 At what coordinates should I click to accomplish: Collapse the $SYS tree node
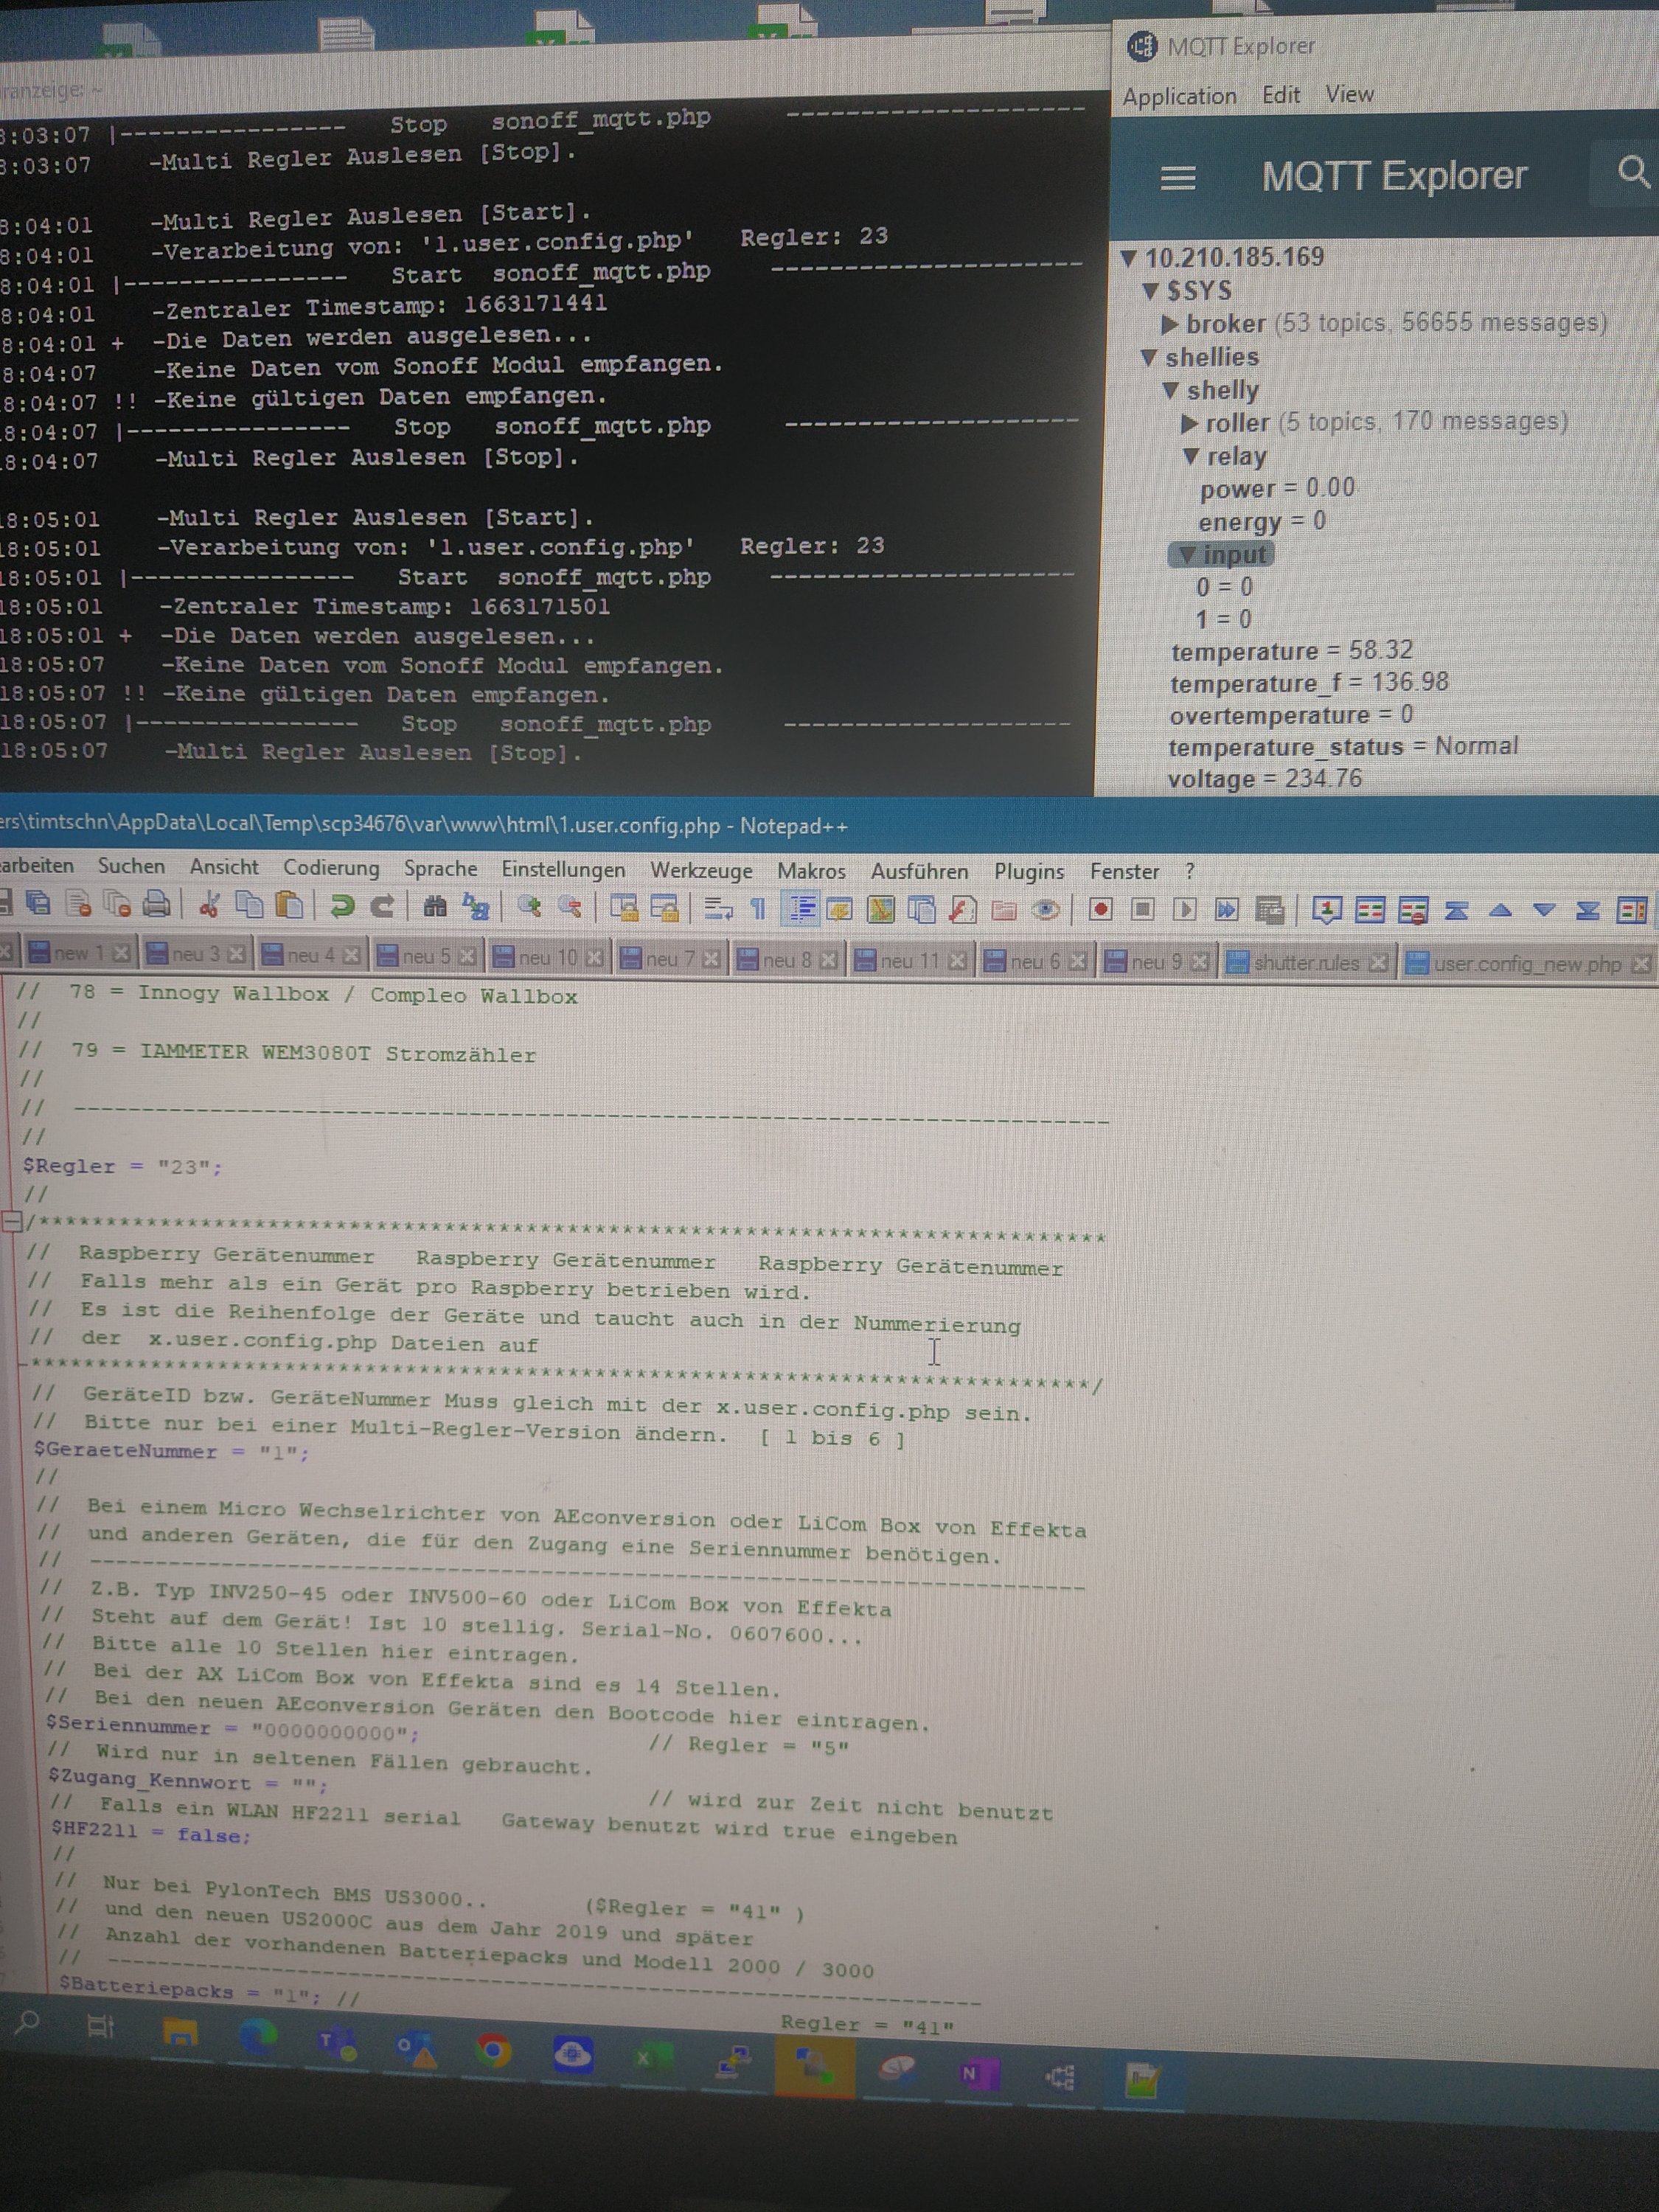point(1150,292)
